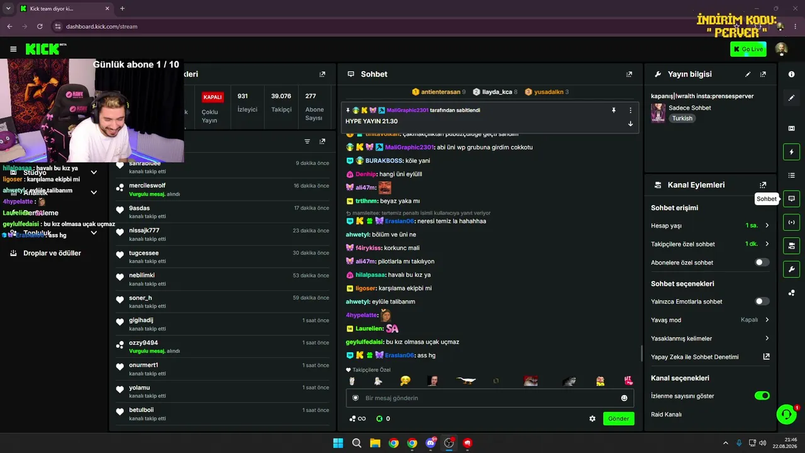This screenshot has height=453, width=805.
Task: Turn off İzlenme sayısını göster
Action: (x=762, y=396)
